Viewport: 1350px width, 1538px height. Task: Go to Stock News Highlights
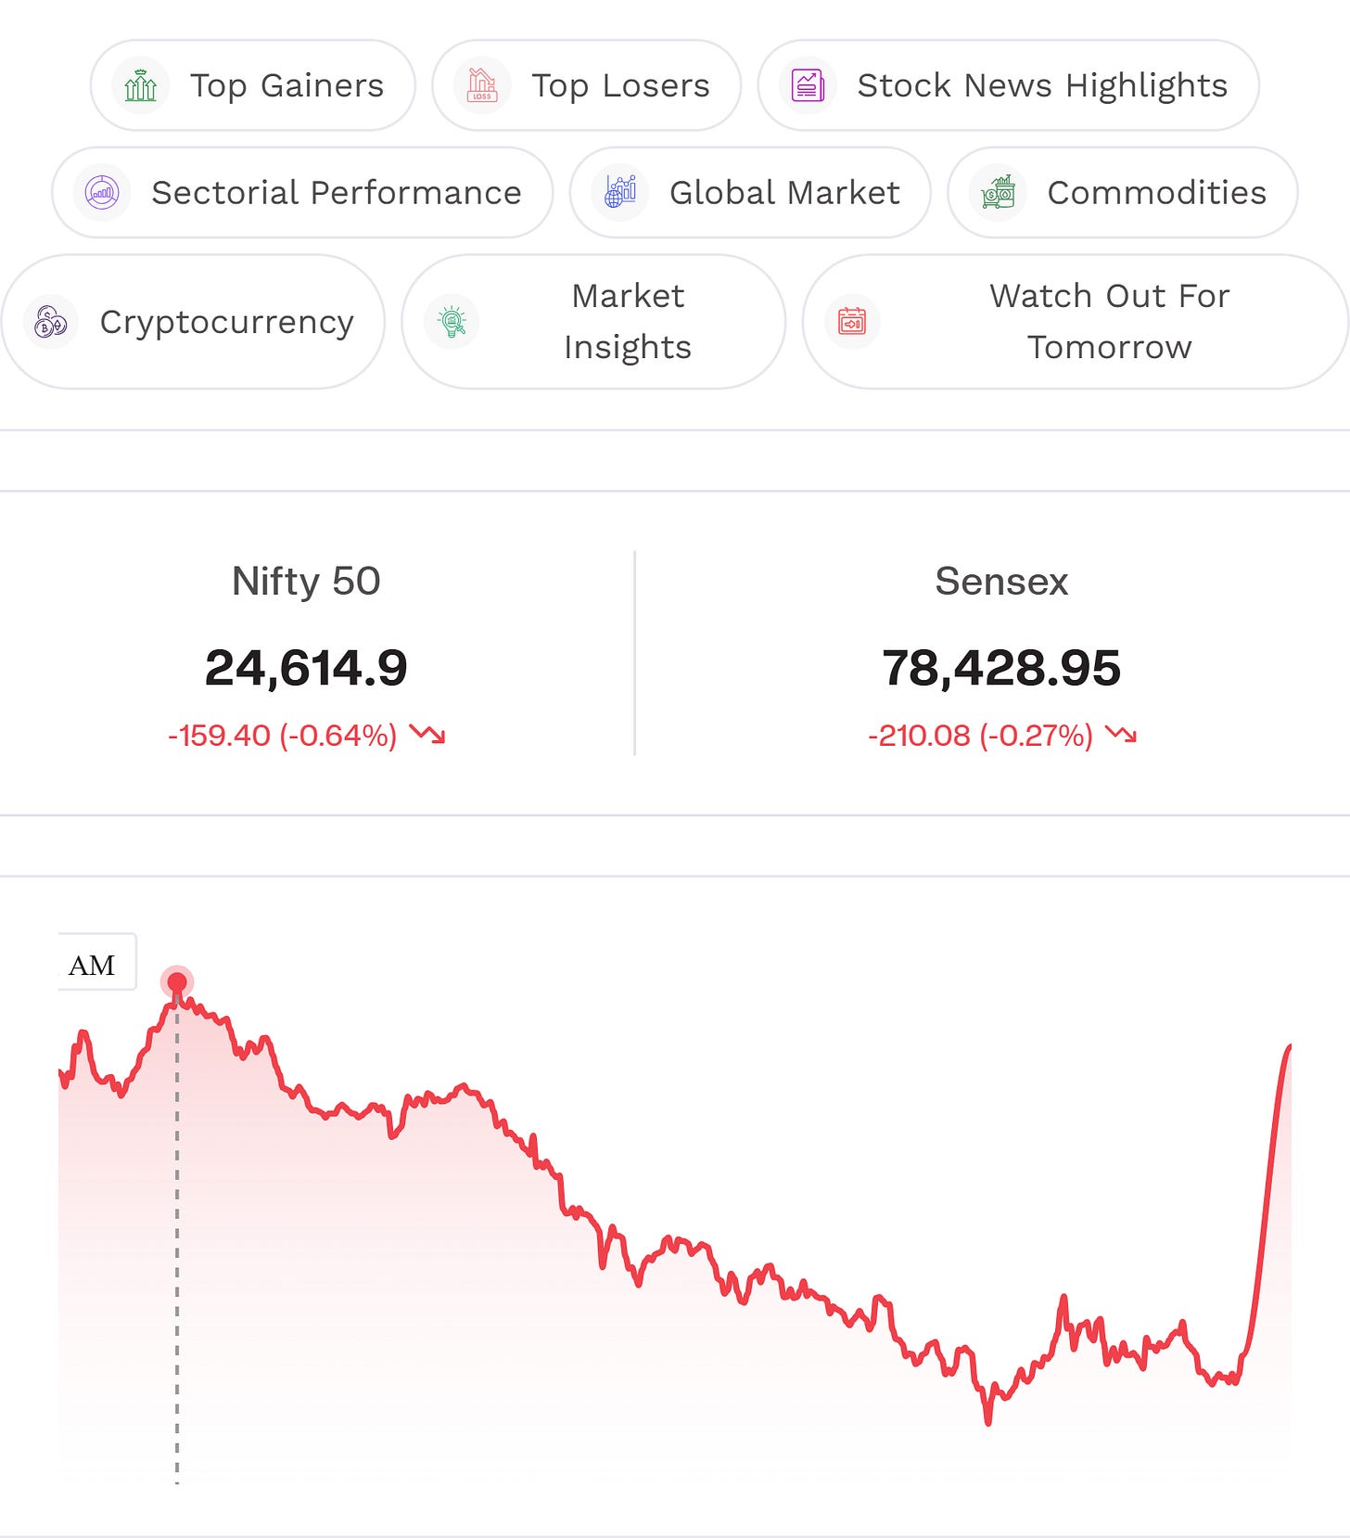(x=1009, y=85)
